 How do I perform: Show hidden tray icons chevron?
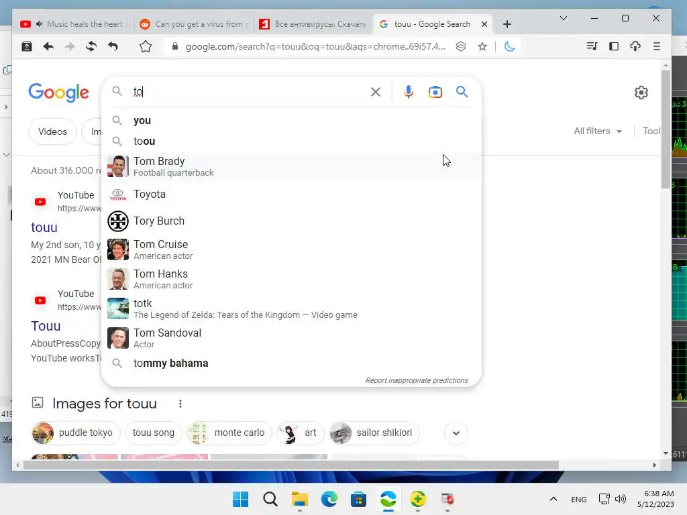553,499
